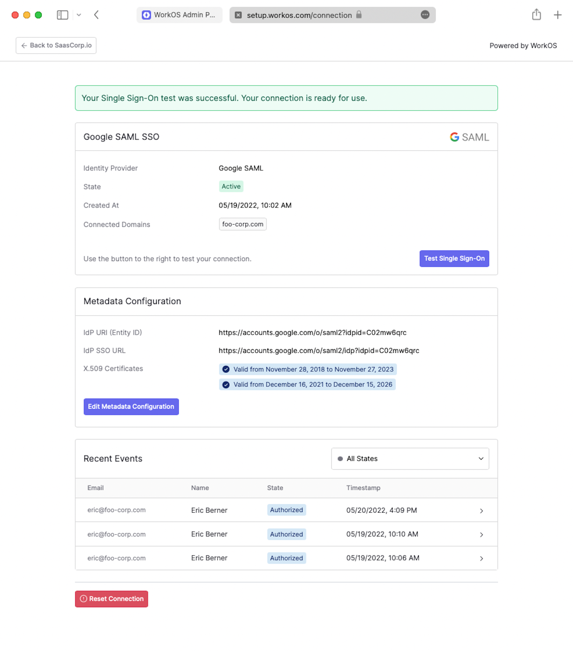The height and width of the screenshot is (651, 573).
Task: Click the foo-corp.com domain tag
Action: 243,224
